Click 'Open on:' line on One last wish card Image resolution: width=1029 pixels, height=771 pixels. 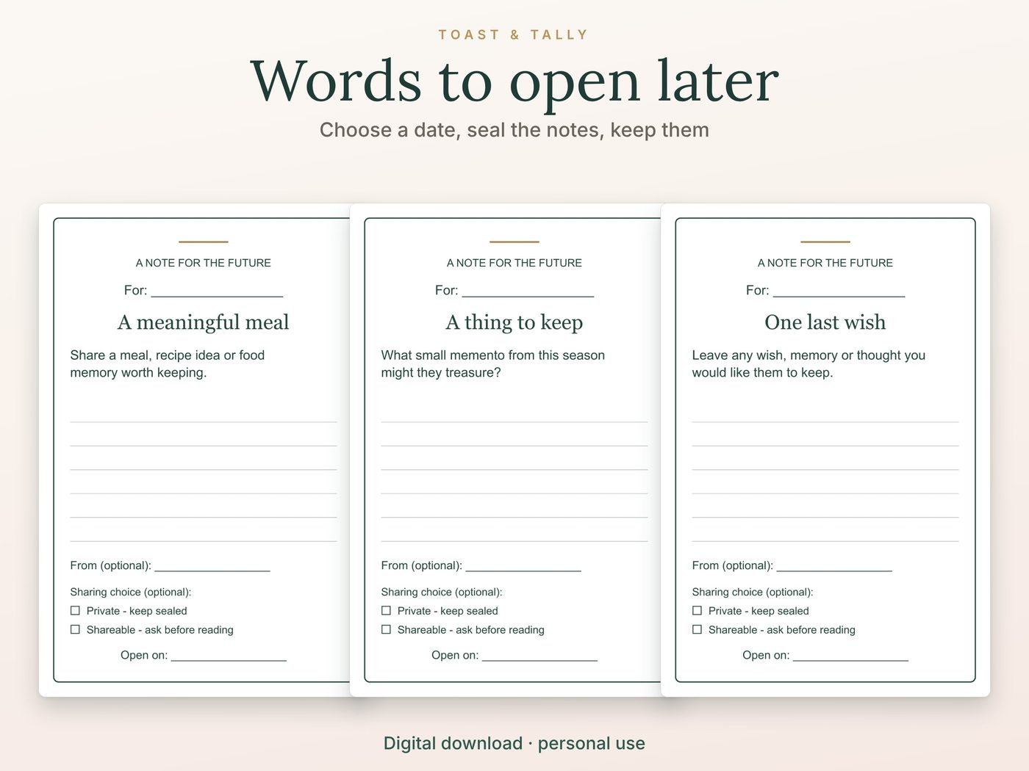850,657
